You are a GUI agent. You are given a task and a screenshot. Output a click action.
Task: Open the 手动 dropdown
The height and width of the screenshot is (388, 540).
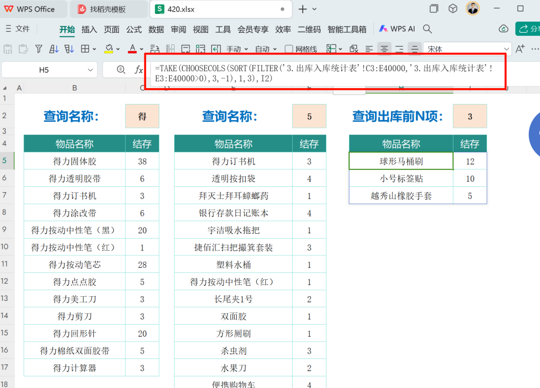(x=237, y=49)
